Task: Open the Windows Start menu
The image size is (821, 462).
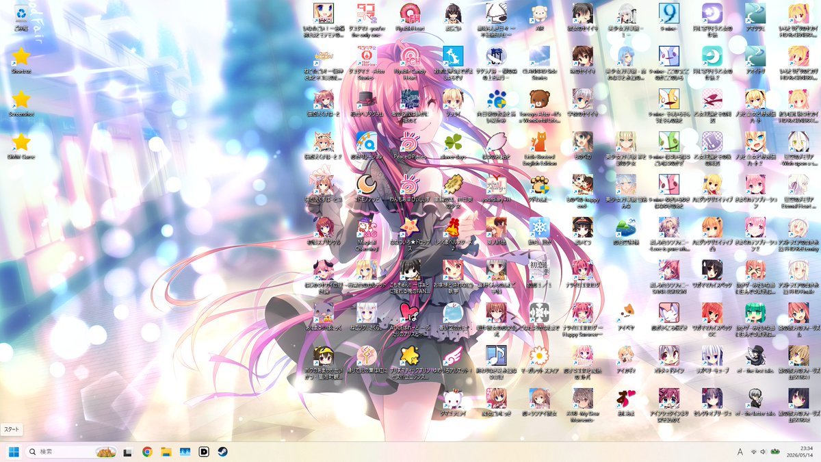Action: 13,452
